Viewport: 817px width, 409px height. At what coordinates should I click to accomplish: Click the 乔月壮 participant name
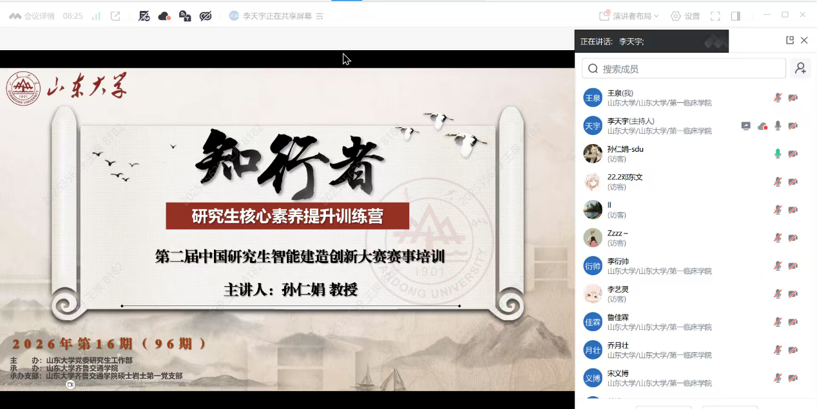coord(618,345)
